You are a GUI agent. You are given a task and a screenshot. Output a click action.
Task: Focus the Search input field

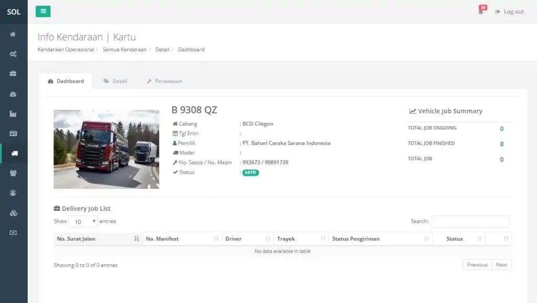(x=470, y=221)
